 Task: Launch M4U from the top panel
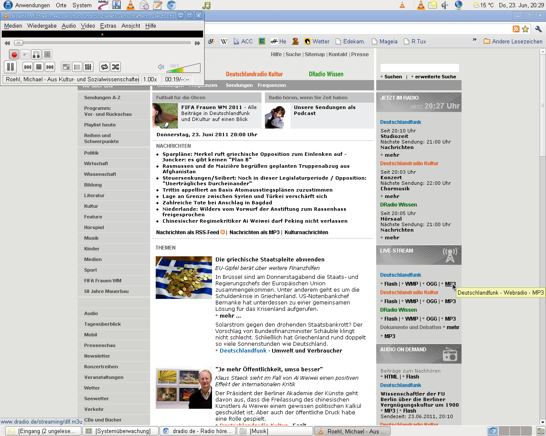click(x=103, y=5)
